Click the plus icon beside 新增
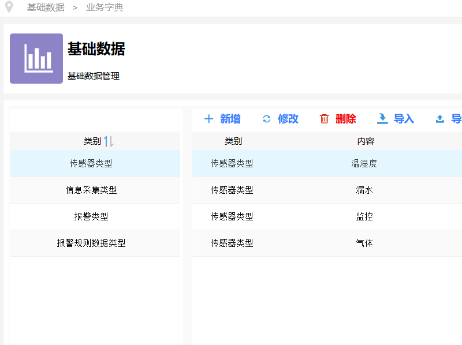This screenshot has width=462, height=345. pyautogui.click(x=208, y=119)
